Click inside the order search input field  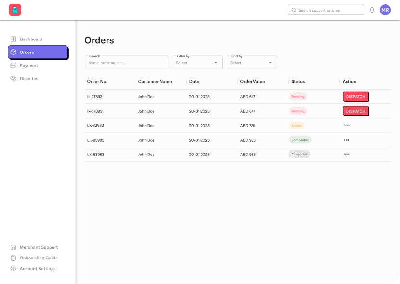click(x=126, y=63)
